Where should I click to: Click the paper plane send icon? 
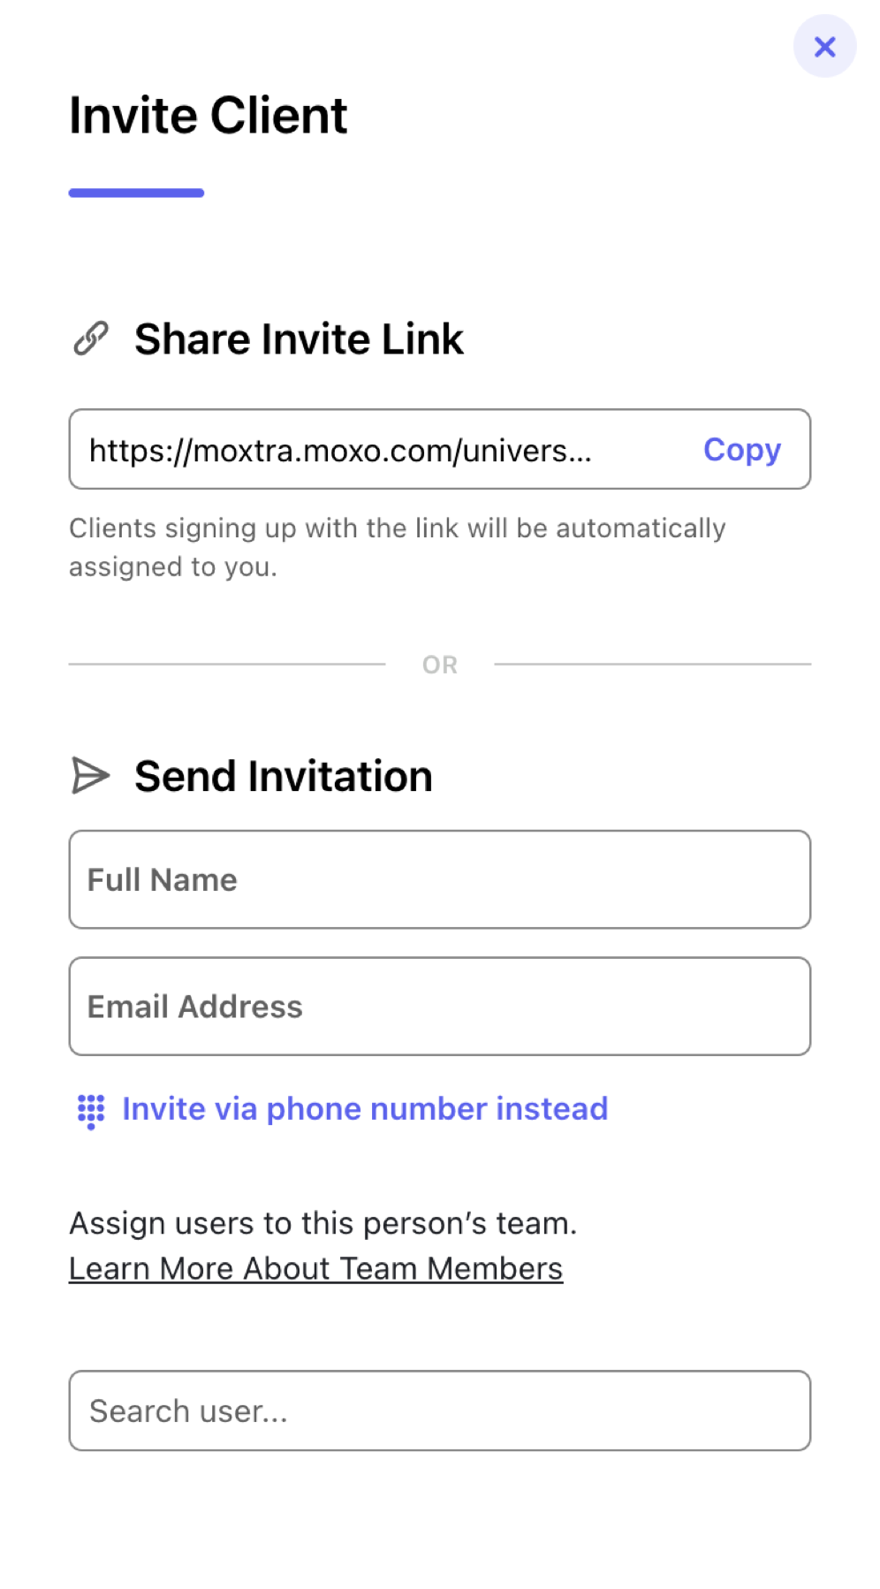(90, 776)
